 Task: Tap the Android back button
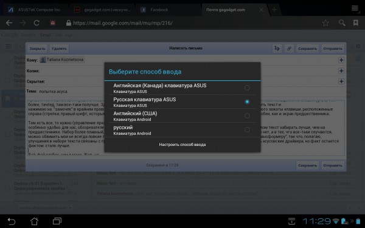click(11, 221)
